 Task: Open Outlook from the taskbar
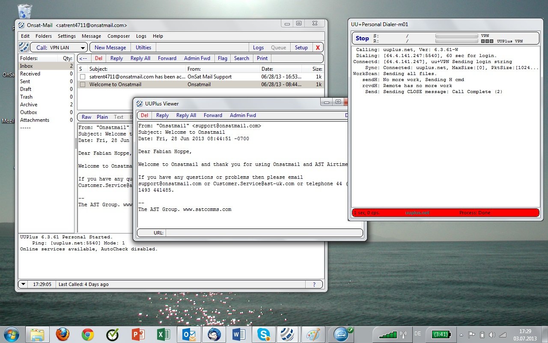pos(188,334)
